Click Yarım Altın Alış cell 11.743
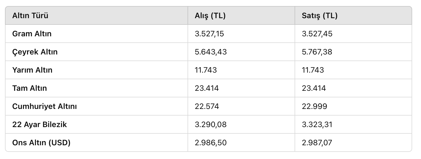 206,70
